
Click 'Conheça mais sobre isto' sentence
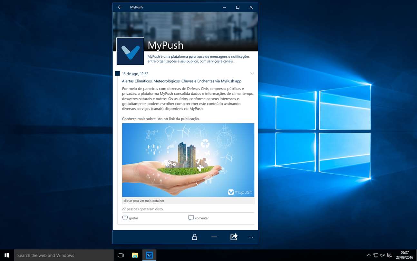pos(161,119)
